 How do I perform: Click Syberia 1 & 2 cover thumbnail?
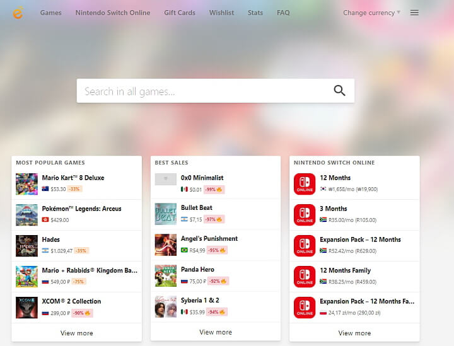pos(166,307)
